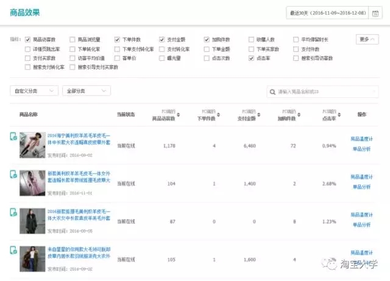Click the search magnifier icon
The image size is (390, 281).
pos(272,92)
